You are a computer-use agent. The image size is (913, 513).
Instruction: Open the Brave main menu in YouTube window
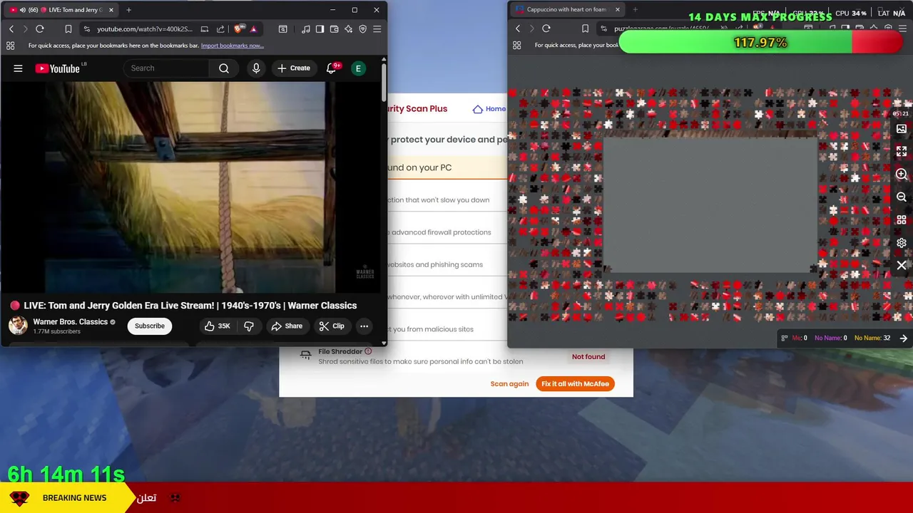[377, 29]
